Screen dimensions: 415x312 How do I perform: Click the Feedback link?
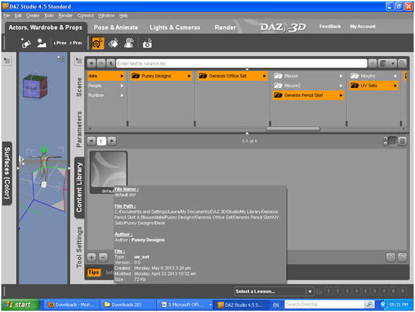[330, 26]
